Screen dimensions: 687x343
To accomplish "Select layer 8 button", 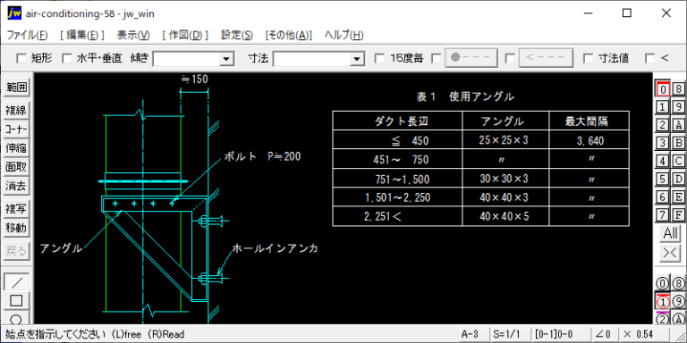I will (678, 88).
